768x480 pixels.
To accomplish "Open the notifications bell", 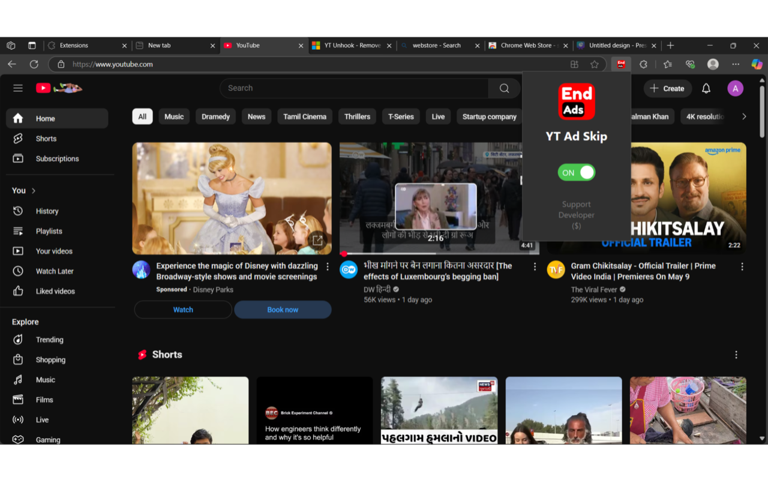I will [706, 88].
